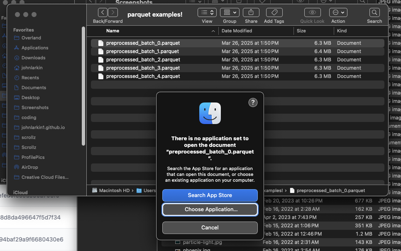
Task: Sort by Kind column header
Action: (342, 31)
